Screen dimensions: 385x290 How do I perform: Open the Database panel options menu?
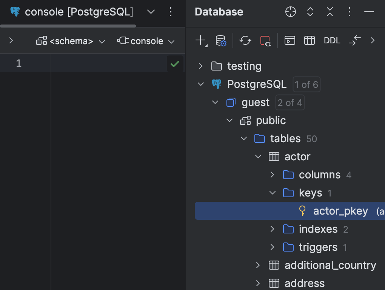[x=349, y=12]
